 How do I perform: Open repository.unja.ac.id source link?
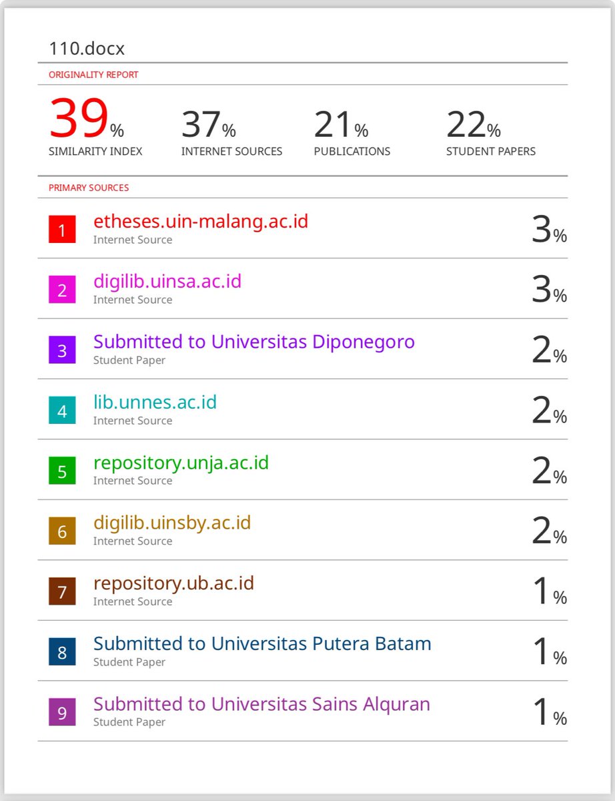(181, 463)
